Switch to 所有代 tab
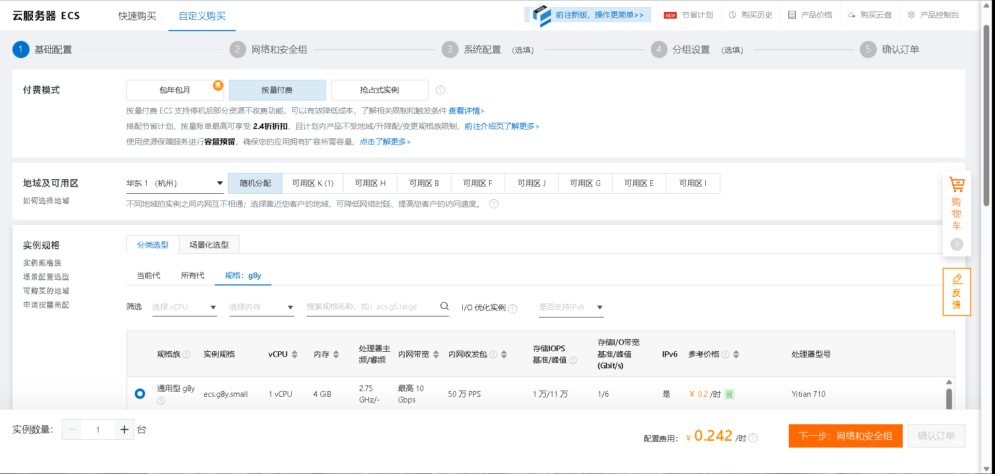 click(192, 276)
